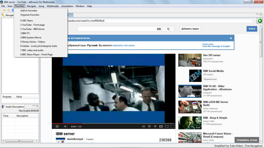Open danielkostyal channel link

tap(75, 139)
